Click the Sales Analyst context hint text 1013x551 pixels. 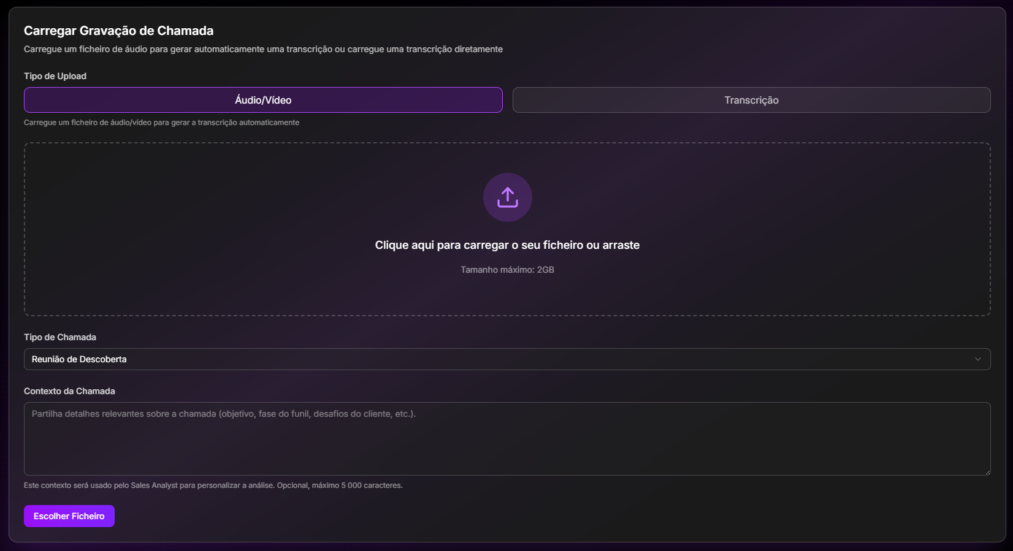pyautogui.click(x=213, y=485)
